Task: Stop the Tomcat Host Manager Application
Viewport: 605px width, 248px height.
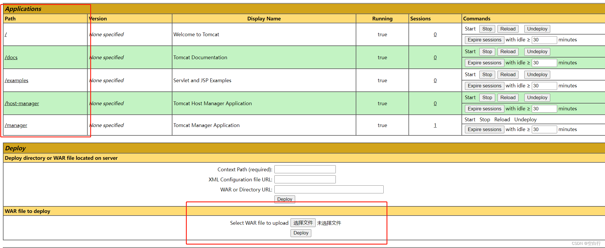Action: click(x=487, y=97)
